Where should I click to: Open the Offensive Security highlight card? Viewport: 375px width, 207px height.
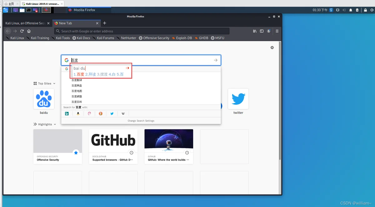[x=58, y=147]
